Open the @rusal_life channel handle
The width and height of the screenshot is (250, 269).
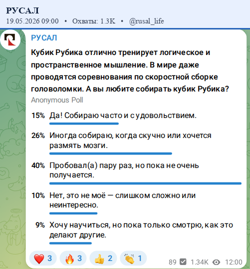click(x=147, y=21)
